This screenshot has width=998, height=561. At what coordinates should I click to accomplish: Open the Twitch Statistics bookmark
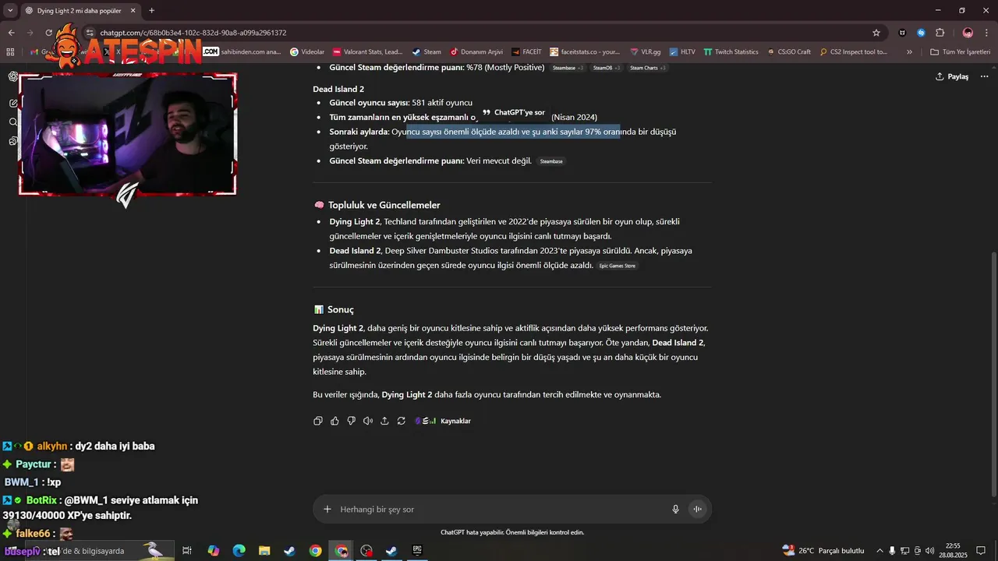click(x=731, y=51)
